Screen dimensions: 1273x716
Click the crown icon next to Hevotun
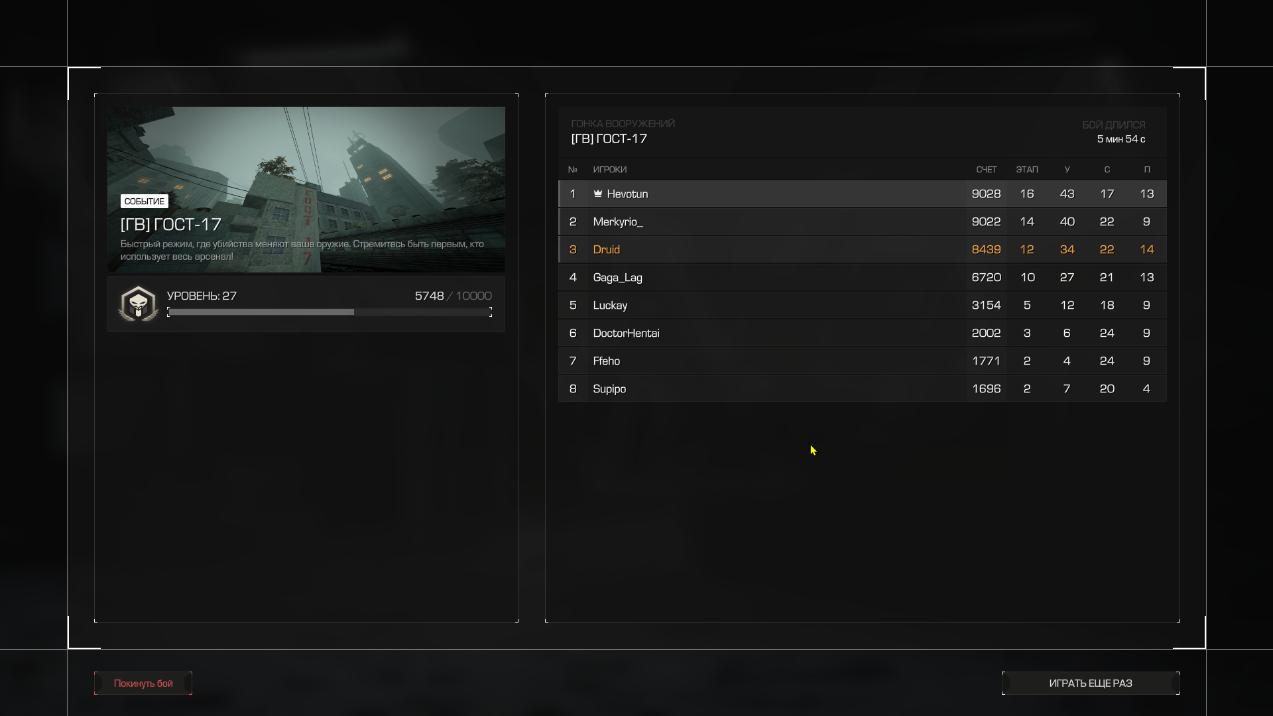pos(598,194)
